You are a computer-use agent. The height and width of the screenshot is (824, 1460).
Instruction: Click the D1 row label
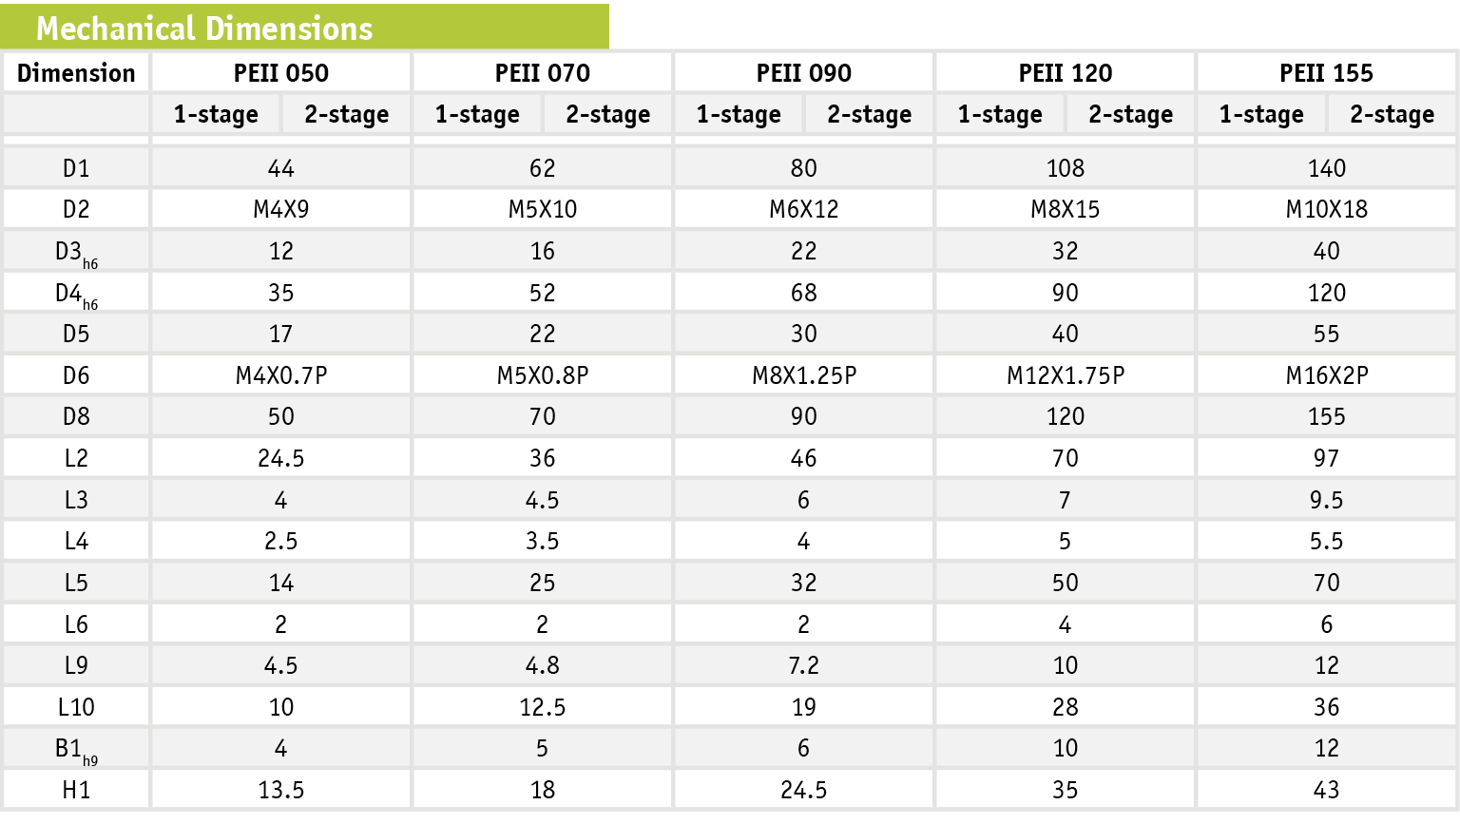76,168
